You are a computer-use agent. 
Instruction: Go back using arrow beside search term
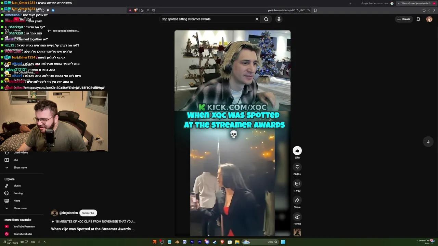click(x=49, y=31)
